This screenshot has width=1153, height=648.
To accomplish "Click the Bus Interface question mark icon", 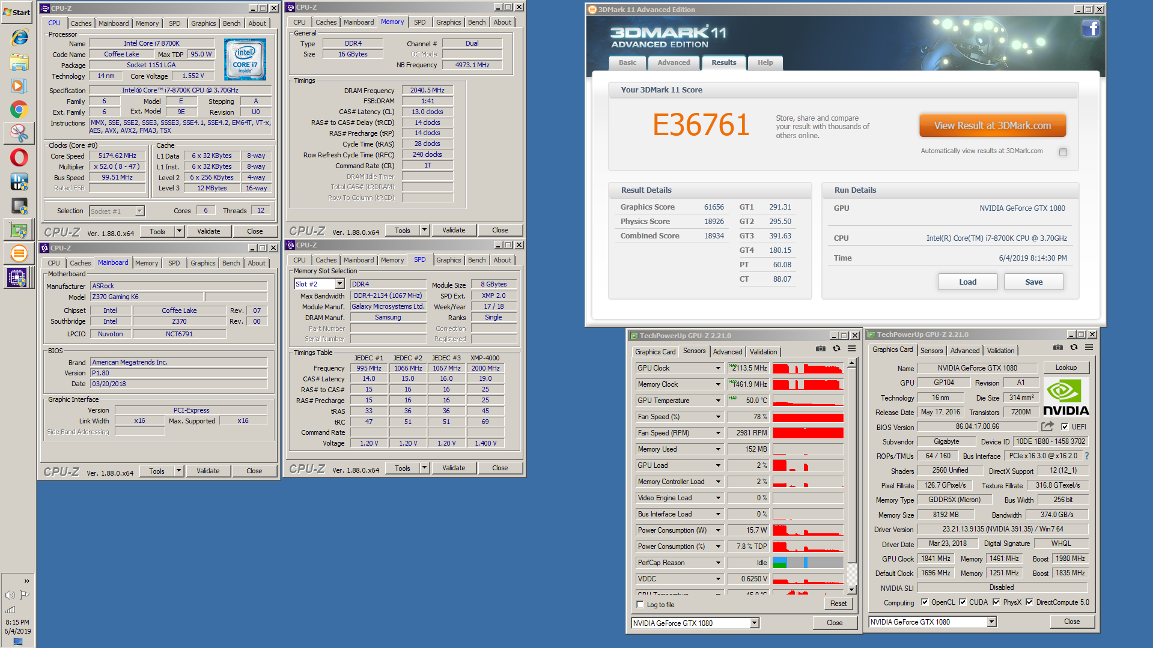I will 1086,456.
